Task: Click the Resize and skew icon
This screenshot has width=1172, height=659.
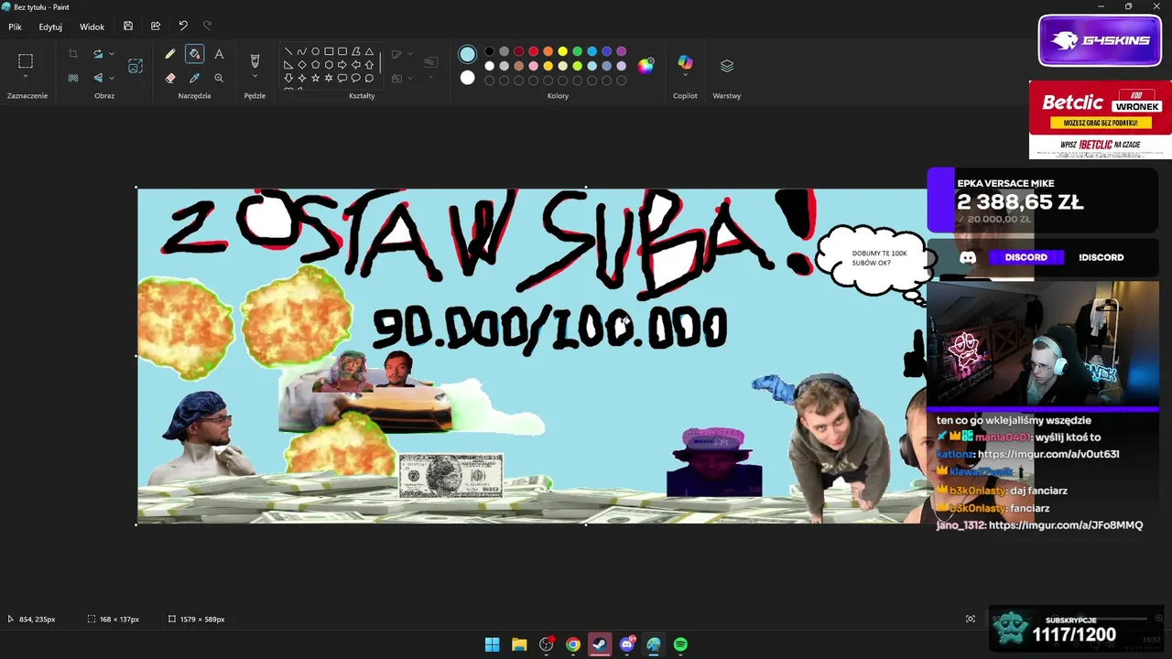Action: (x=136, y=66)
